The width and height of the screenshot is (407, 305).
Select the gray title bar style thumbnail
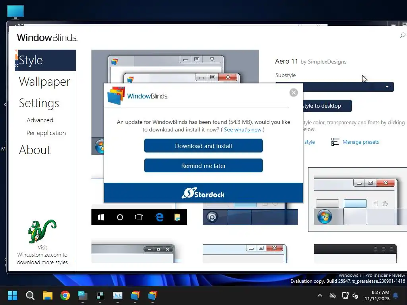click(133, 254)
